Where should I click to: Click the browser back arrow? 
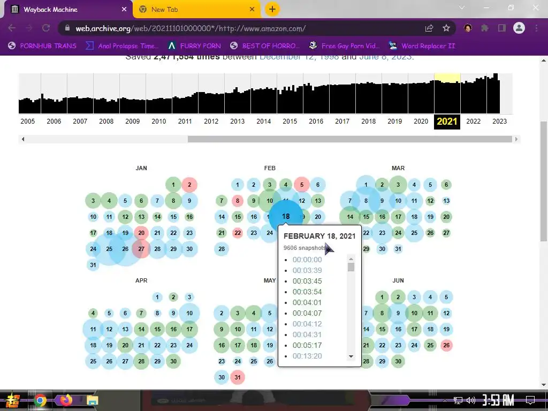[12, 28]
